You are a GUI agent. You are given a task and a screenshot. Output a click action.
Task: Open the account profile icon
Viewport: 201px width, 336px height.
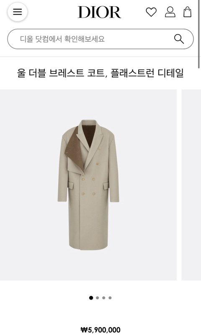(x=170, y=12)
